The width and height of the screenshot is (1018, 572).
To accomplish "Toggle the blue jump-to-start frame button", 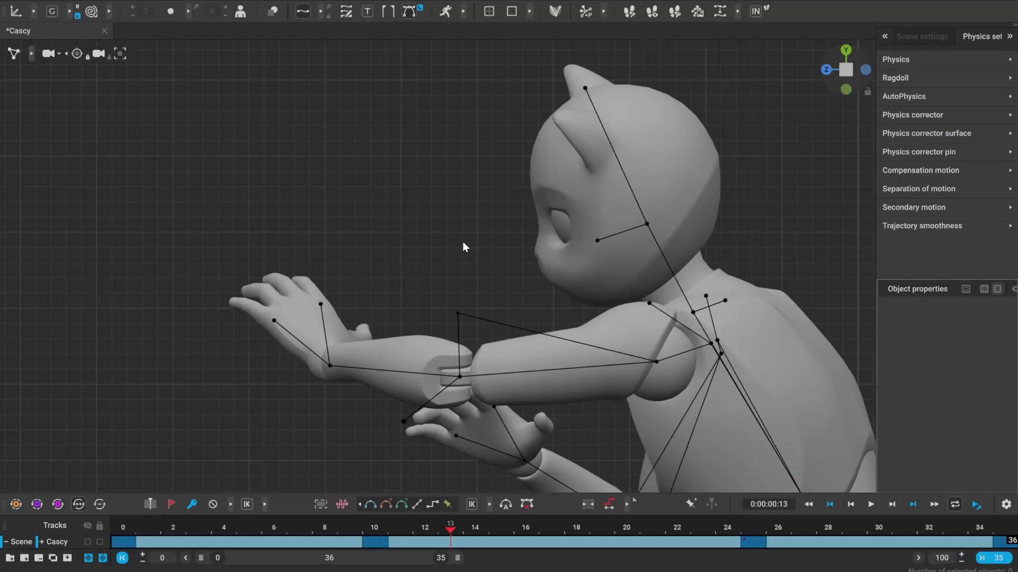I will [122, 558].
